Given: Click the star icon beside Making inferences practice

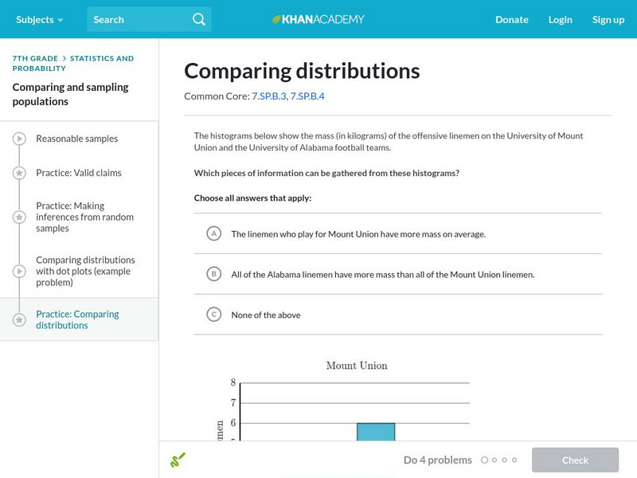Looking at the screenshot, I should point(19,217).
